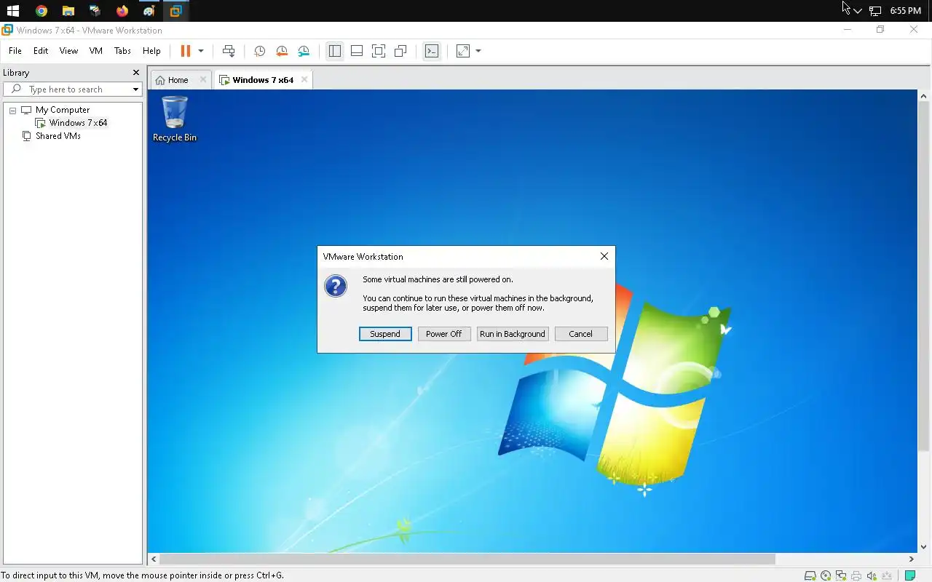Select Shared VMs in the library
The height and width of the screenshot is (582, 932).
[58, 136]
